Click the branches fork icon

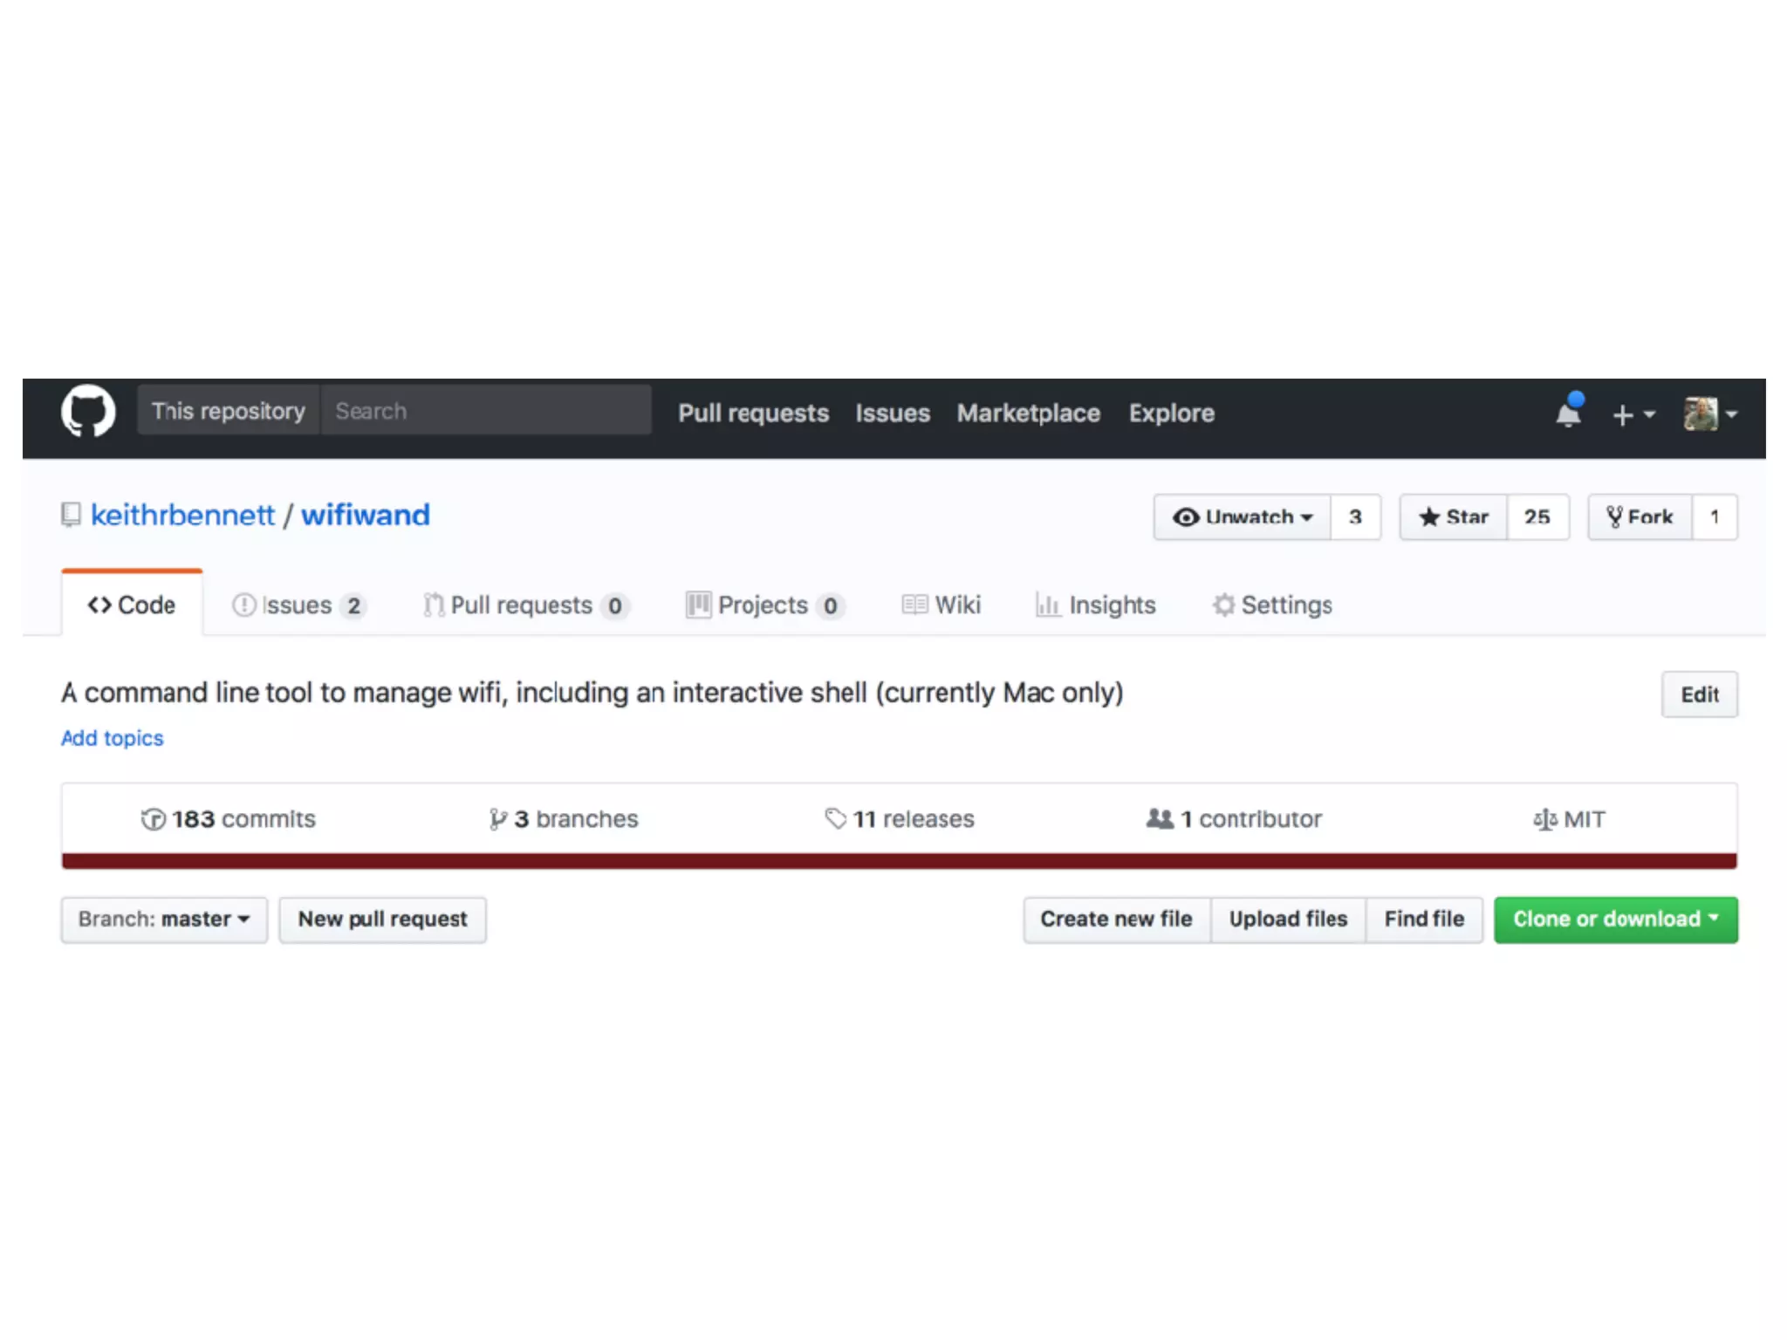pos(497,819)
